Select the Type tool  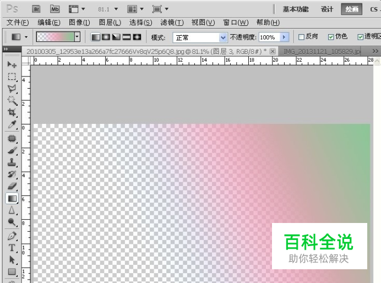[x=12, y=248]
